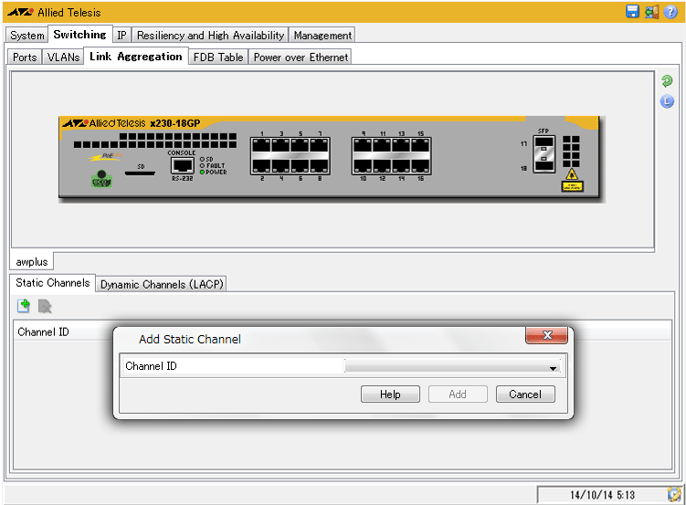This screenshot has width=686, height=505.
Task: Click the RS-232 console port on switch
Action: click(x=182, y=166)
